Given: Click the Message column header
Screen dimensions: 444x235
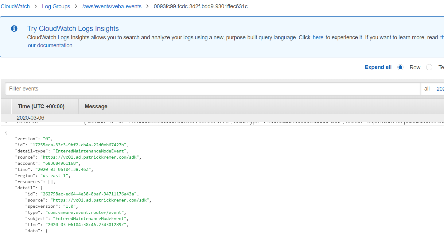Looking at the screenshot, I should pos(96,106).
